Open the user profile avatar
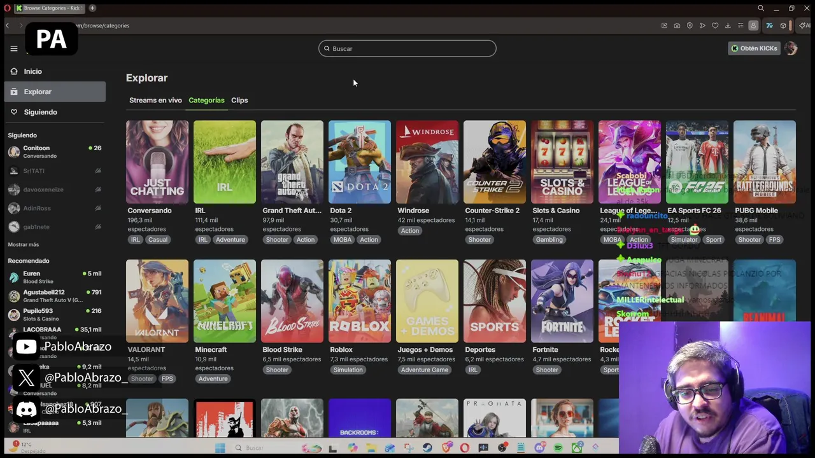 tap(791, 48)
